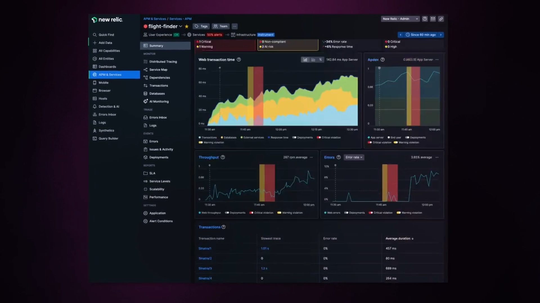This screenshot has width=540, height=303.
Task: Click Add Data in sidebar
Action: [103, 43]
